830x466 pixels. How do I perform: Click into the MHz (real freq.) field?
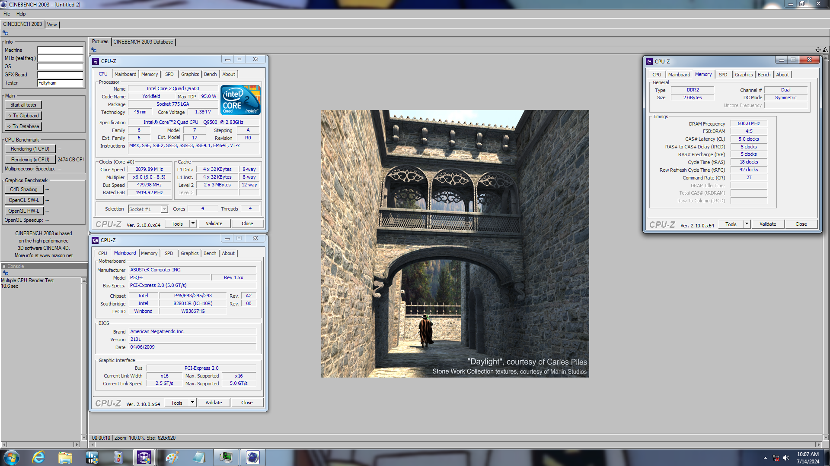point(60,58)
